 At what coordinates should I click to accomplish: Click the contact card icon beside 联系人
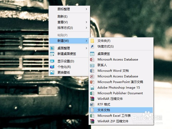[x=92, y=65]
